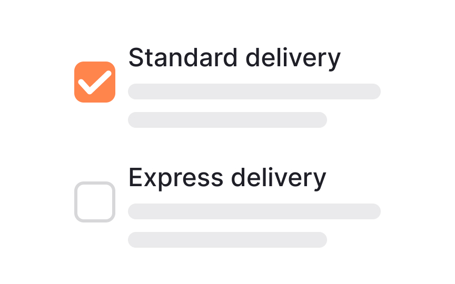Tick the empty gray-outlined checkbox
Viewport: 455px width, 284px height.
(x=95, y=202)
